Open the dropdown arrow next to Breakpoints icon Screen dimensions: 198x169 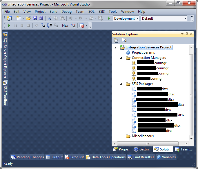pyautogui.click(x=86, y=26)
